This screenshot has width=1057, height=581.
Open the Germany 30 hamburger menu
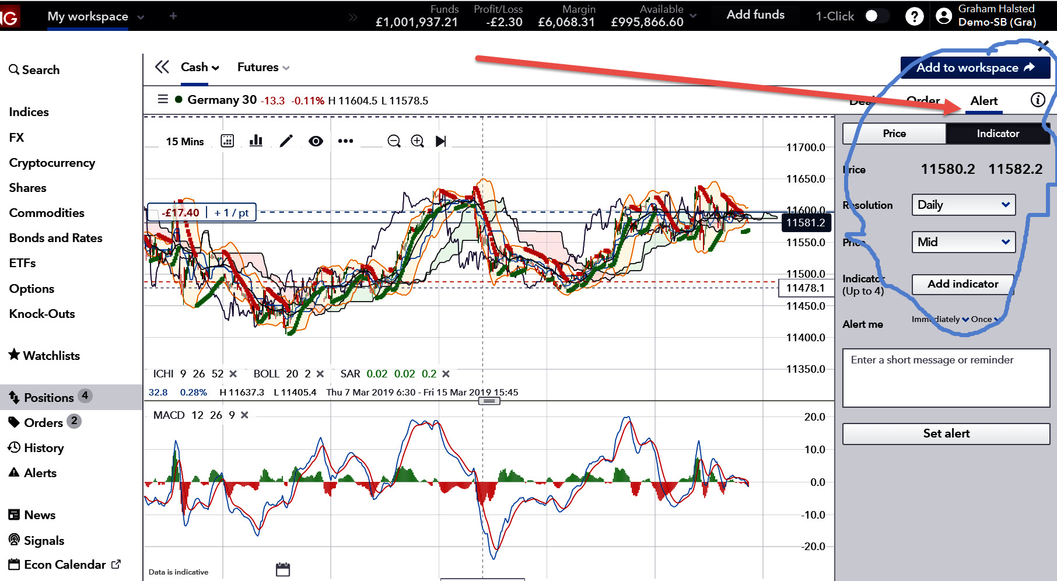tap(163, 99)
